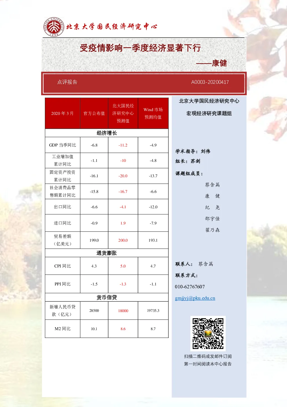Screen dimensions: 287x407
Task: Click the 工业增加值累计同比 row label
Action: click(x=62, y=160)
